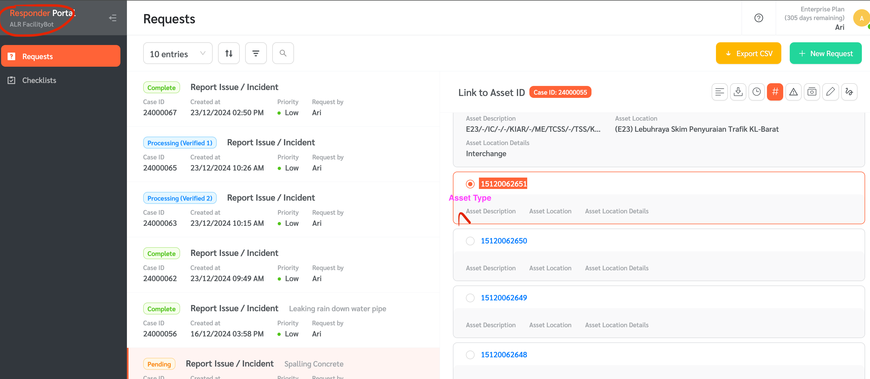The image size is (870, 379).
Task: Collapse the sidebar menu icon
Action: pos(113,18)
